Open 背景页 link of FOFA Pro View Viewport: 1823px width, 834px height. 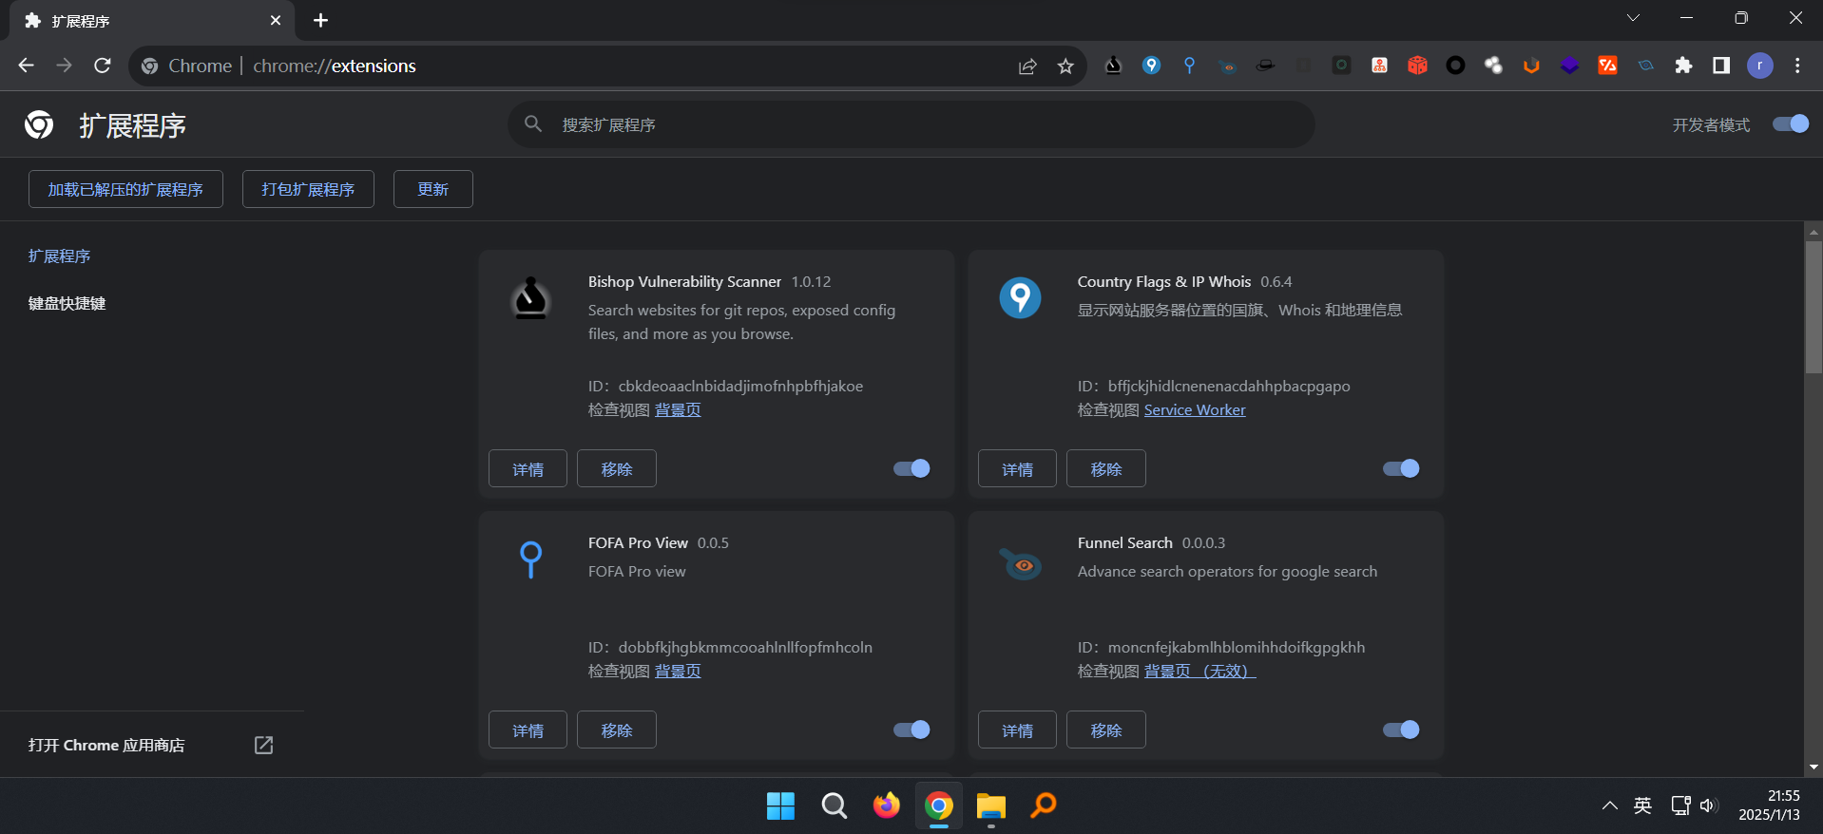(x=678, y=671)
